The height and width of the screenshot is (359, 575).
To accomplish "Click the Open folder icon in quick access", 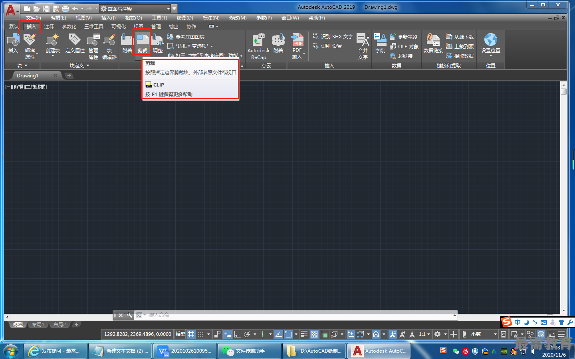I will 36,8.
